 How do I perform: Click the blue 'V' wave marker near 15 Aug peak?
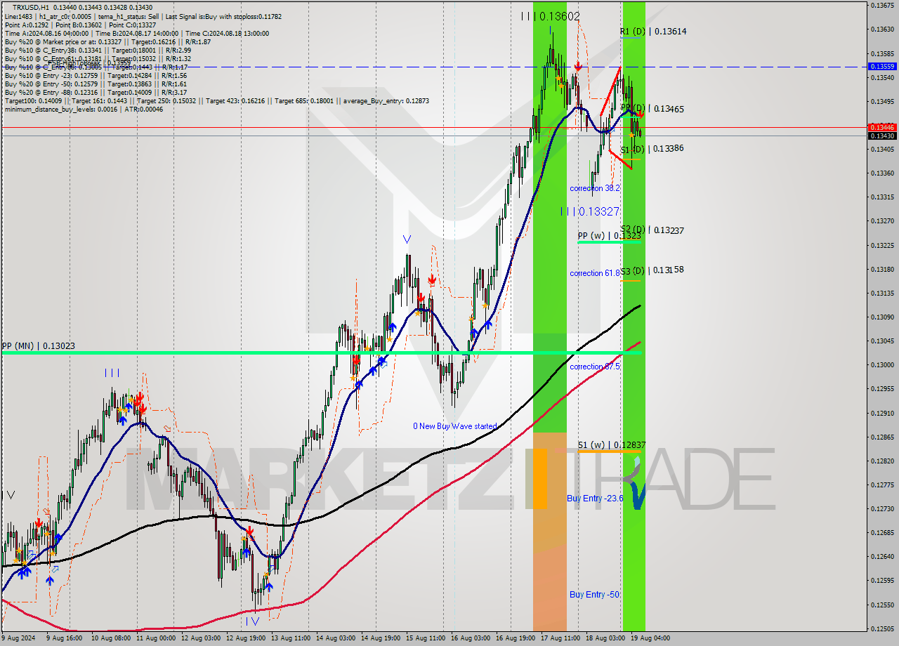pyautogui.click(x=407, y=239)
